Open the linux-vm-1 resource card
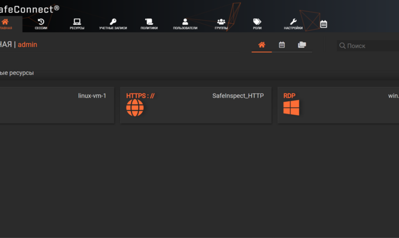Image resolution: width=399 pixels, height=238 pixels. point(57,105)
